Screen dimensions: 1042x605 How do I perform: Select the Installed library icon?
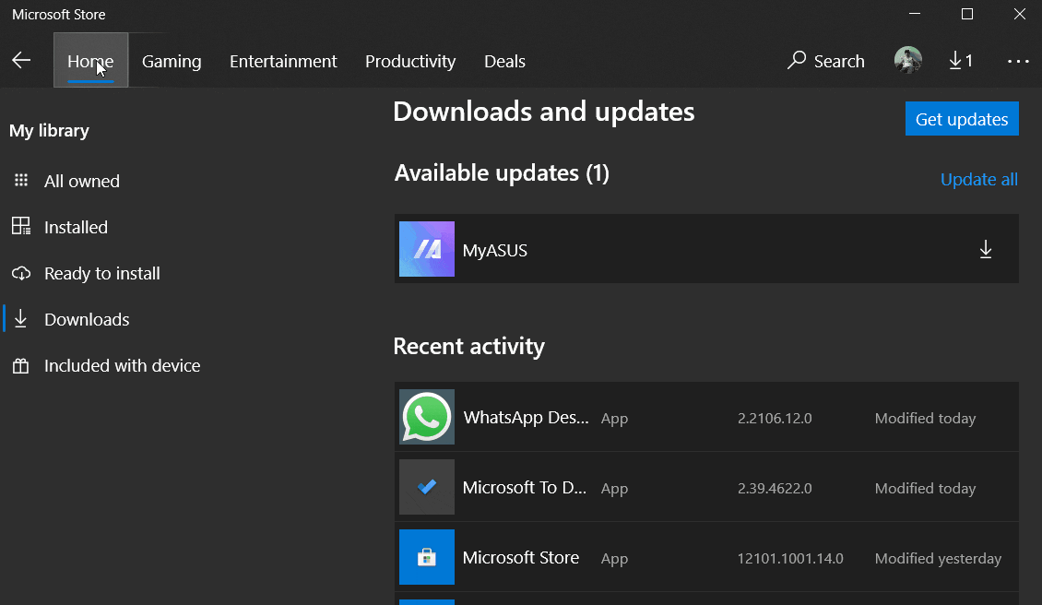20,227
